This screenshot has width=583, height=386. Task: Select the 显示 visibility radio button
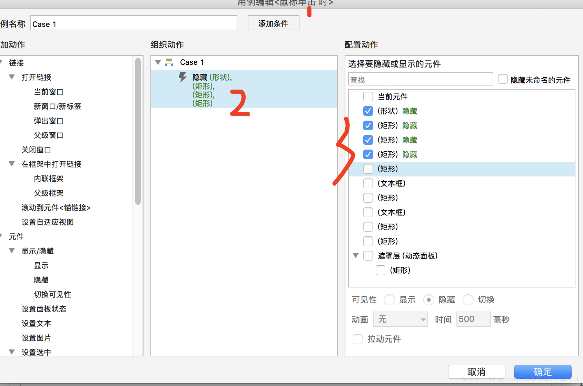(389, 300)
